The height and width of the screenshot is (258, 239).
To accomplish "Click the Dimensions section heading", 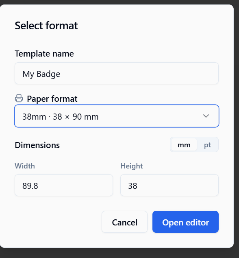I will [x=37, y=145].
